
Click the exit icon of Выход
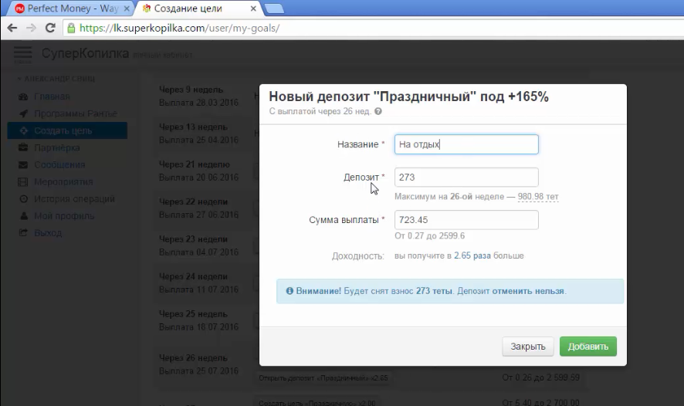tap(24, 233)
